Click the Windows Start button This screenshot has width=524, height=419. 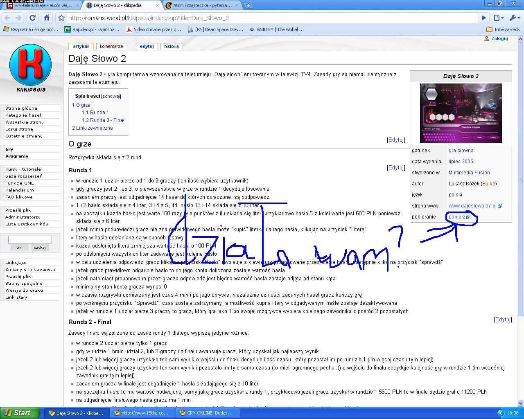coord(20,413)
